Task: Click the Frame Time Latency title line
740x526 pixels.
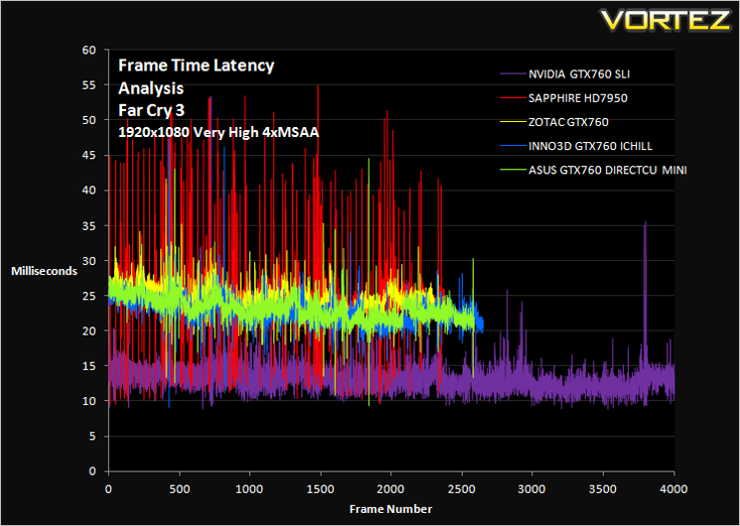Action: [x=197, y=66]
